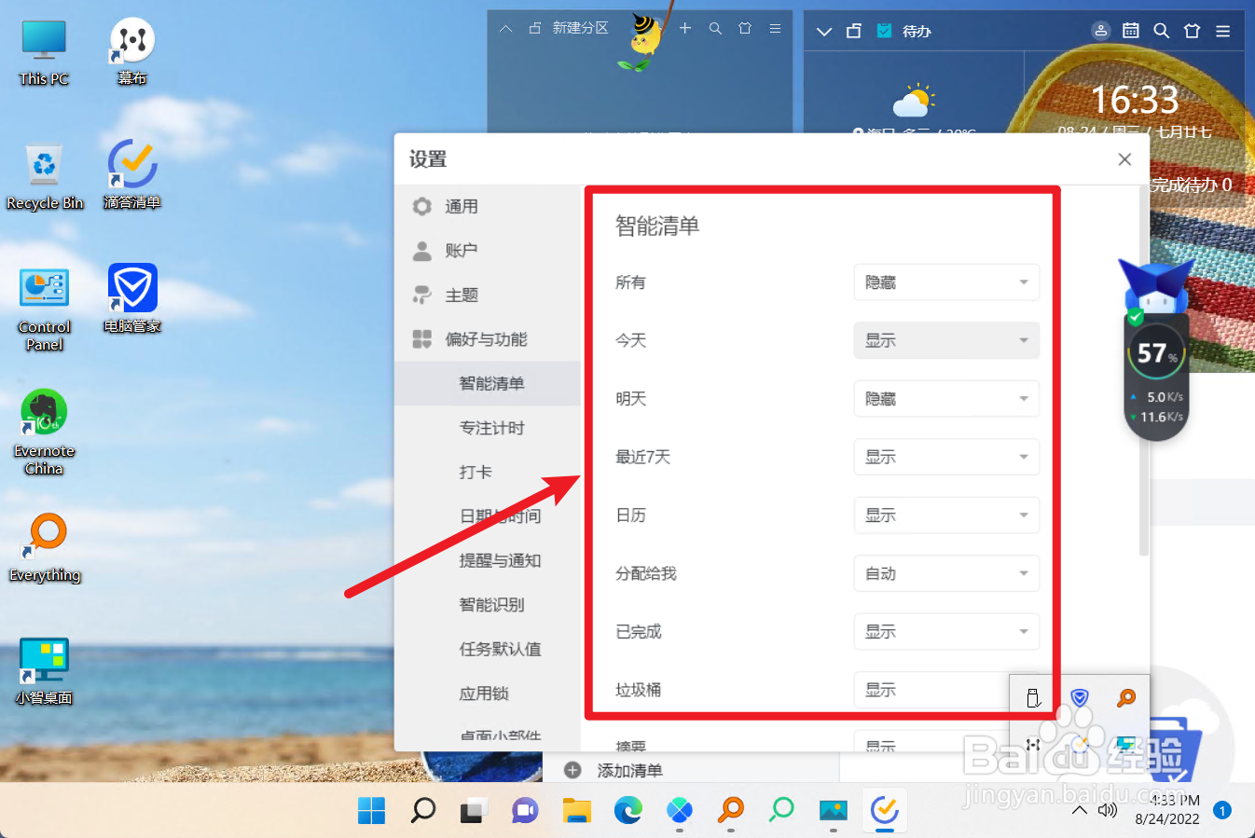Open the 通用 settings section
Image resolution: width=1255 pixels, height=838 pixels.
click(488, 206)
